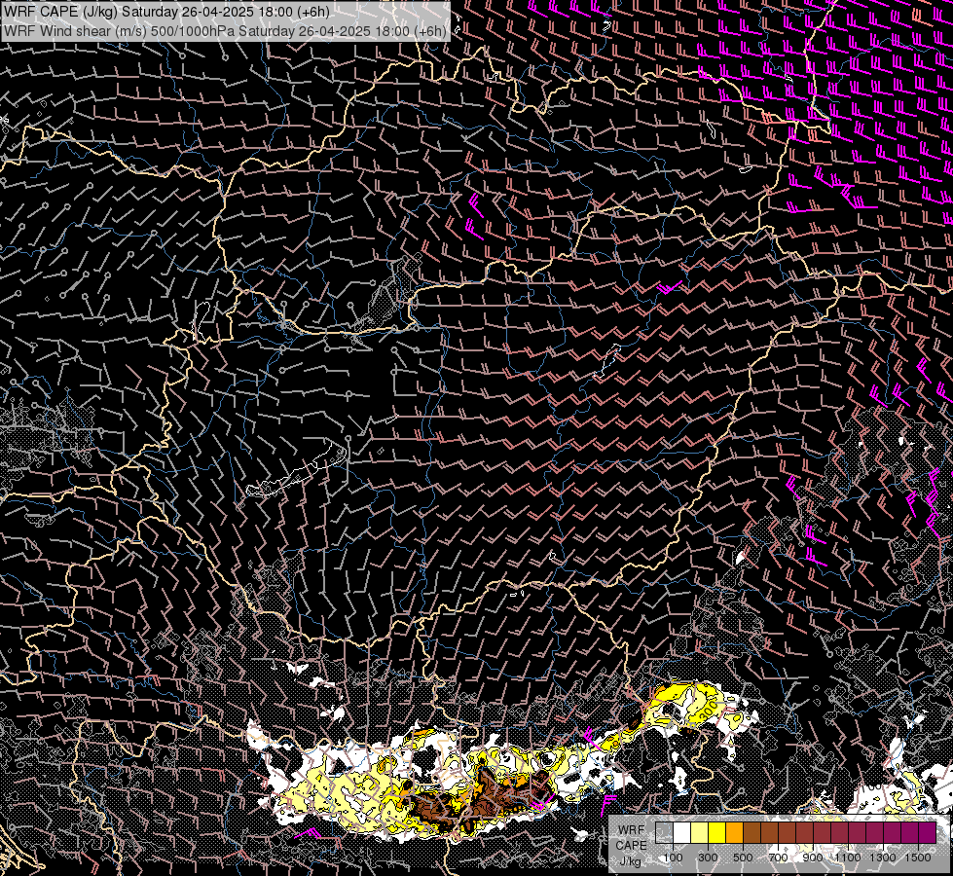Click the 'WRF CAPE' legend label
Image resolution: width=953 pixels, height=876 pixels.
point(631,838)
